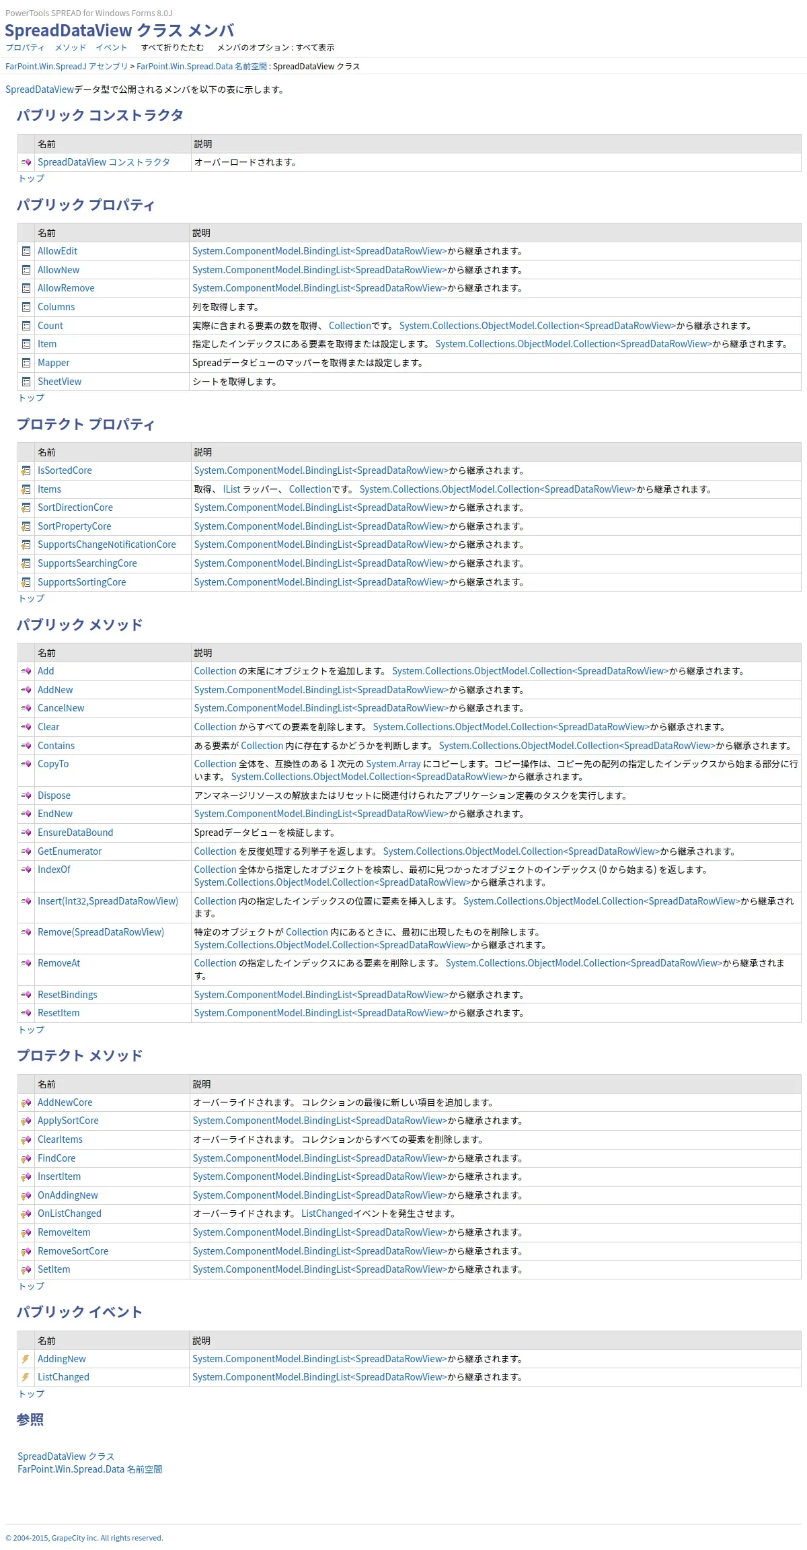The width and height of the screenshot is (807, 1550).
Task: Collapse the パブリック プロパティ section heading
Action: click(x=85, y=205)
